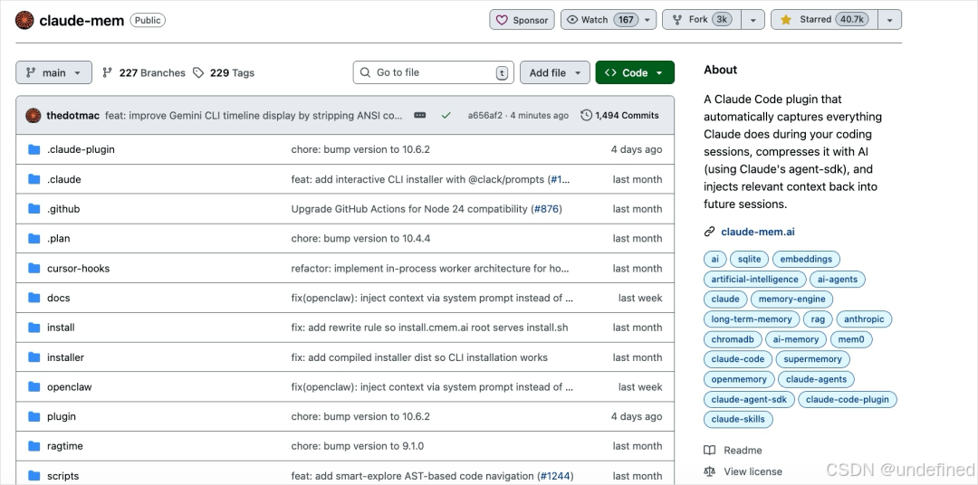
Task: Open thedotmac author profile link
Action: click(x=73, y=115)
